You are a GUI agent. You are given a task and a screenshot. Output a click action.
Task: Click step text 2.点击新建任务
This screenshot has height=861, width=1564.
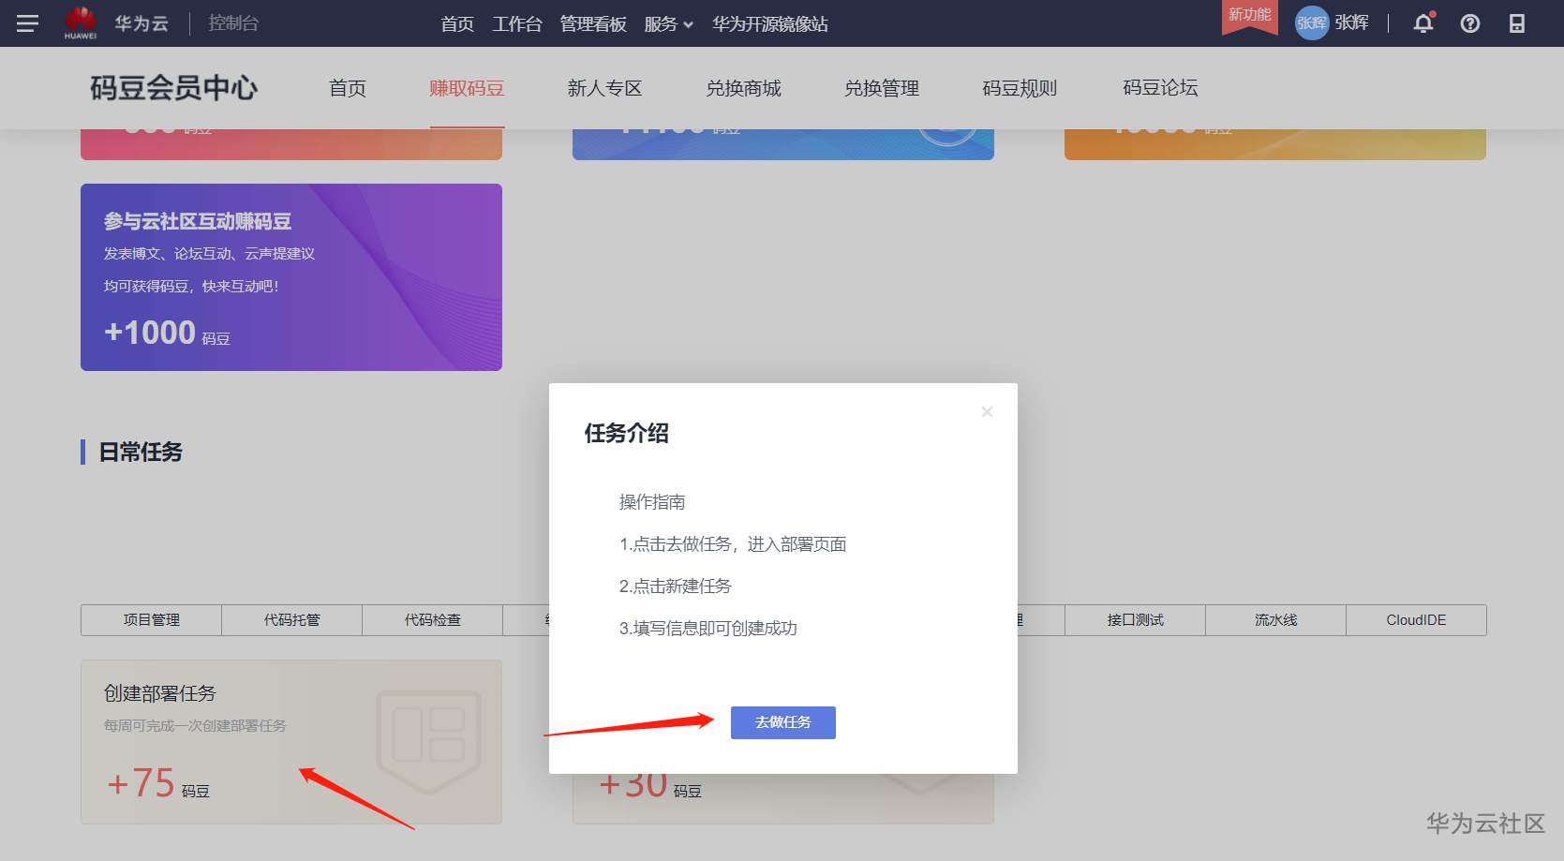tap(675, 586)
